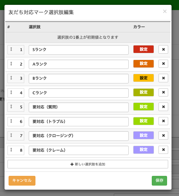179x196 pixels.
Task: Click the カラー column header
Action: (x=139, y=27)
